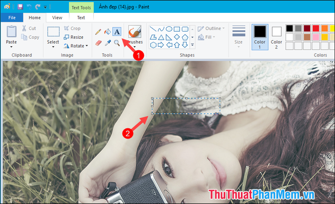Choose the Curve shape

coord(161,29)
